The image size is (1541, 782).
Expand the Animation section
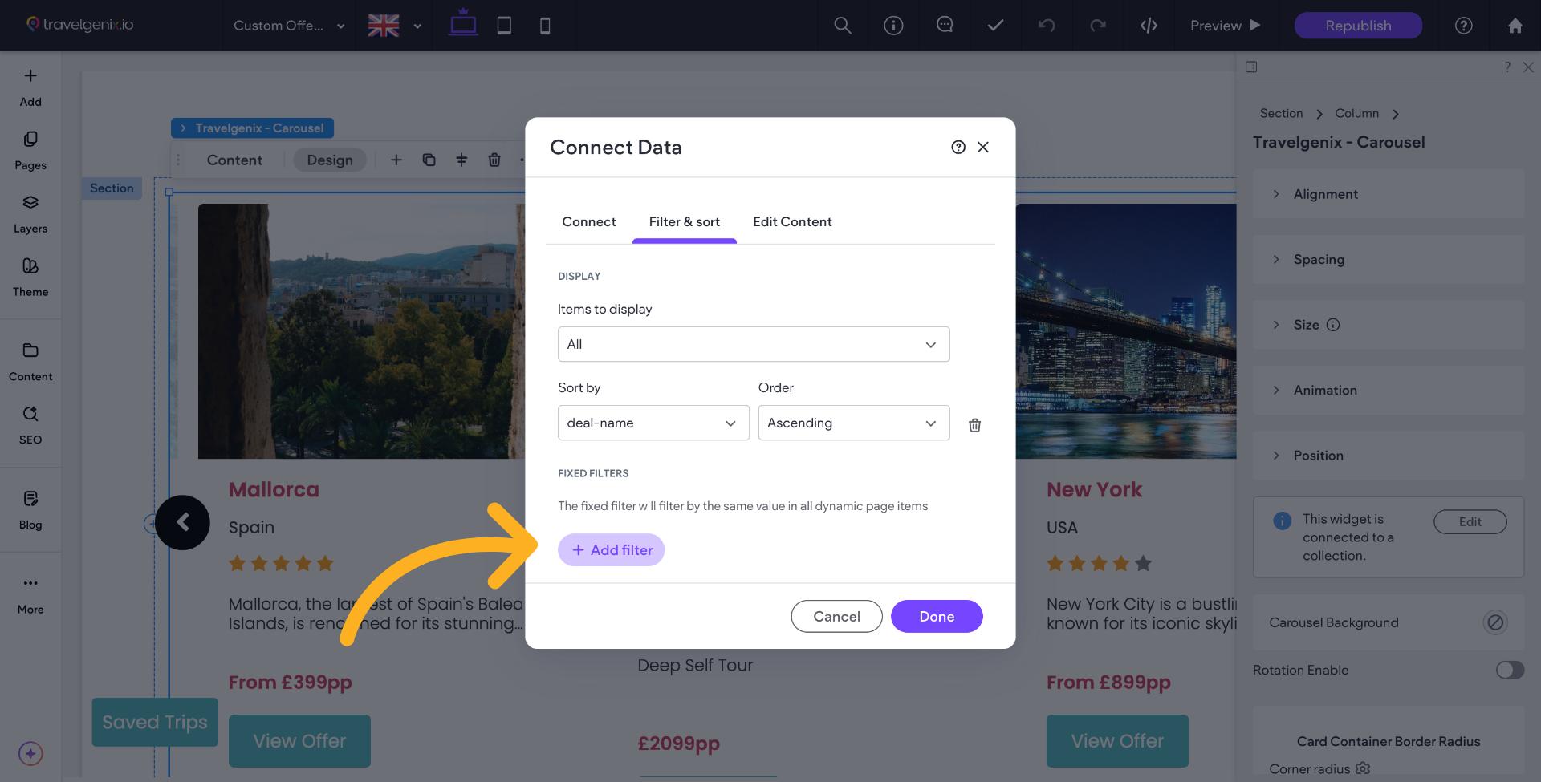click(1389, 390)
